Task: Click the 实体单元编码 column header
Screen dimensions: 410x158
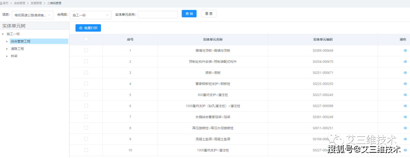Action: coord(323,40)
